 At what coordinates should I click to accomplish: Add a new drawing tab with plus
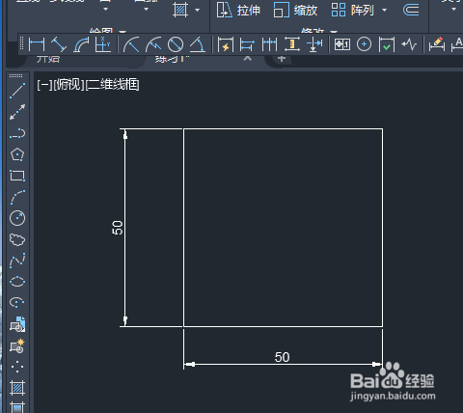pos(282,59)
